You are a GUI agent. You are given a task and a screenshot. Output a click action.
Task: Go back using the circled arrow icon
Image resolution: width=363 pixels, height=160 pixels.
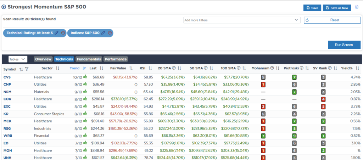pos(4,7)
